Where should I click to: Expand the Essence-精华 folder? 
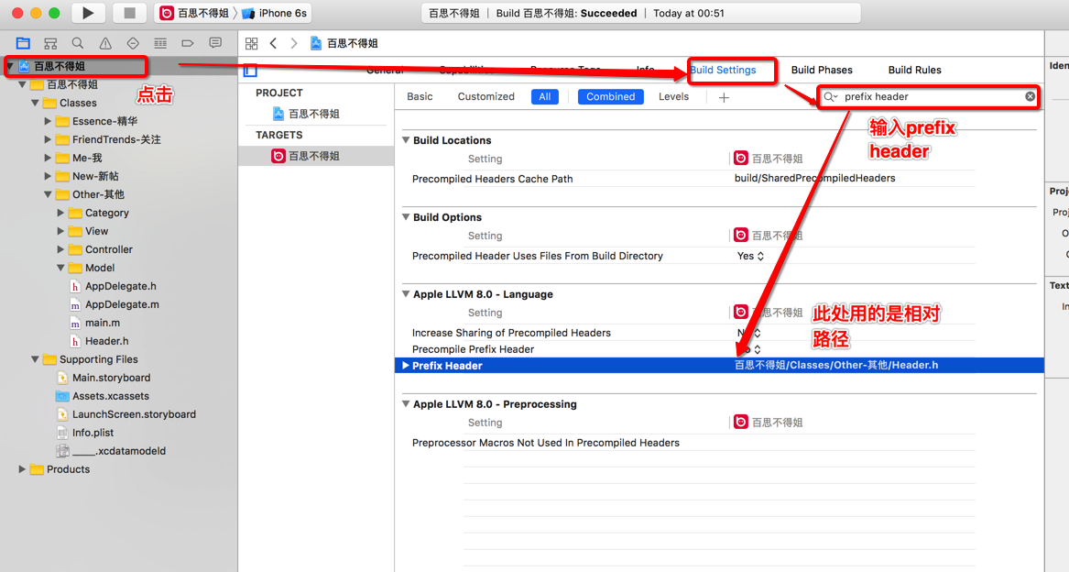point(48,121)
